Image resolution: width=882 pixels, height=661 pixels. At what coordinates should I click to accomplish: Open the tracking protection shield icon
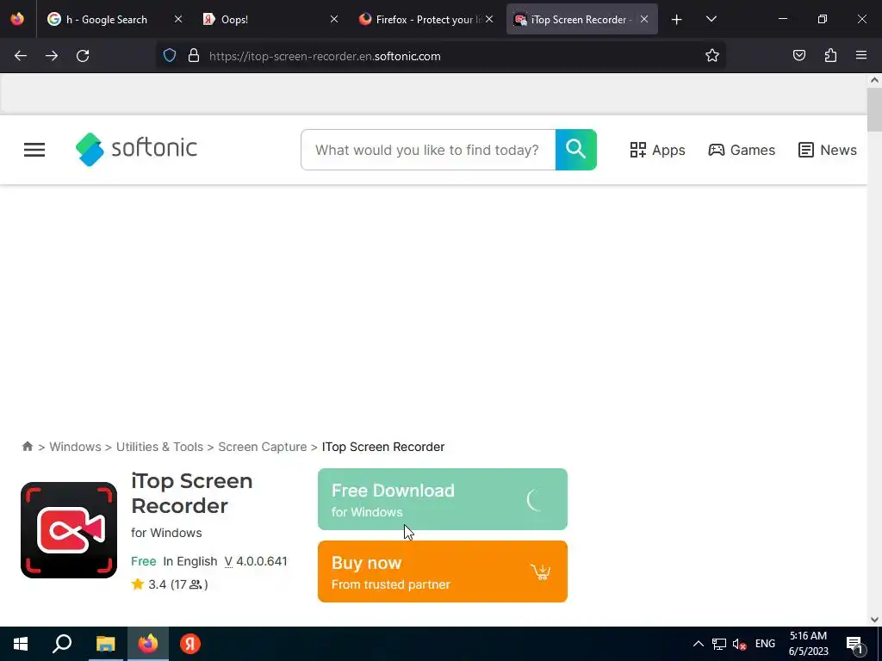click(170, 56)
